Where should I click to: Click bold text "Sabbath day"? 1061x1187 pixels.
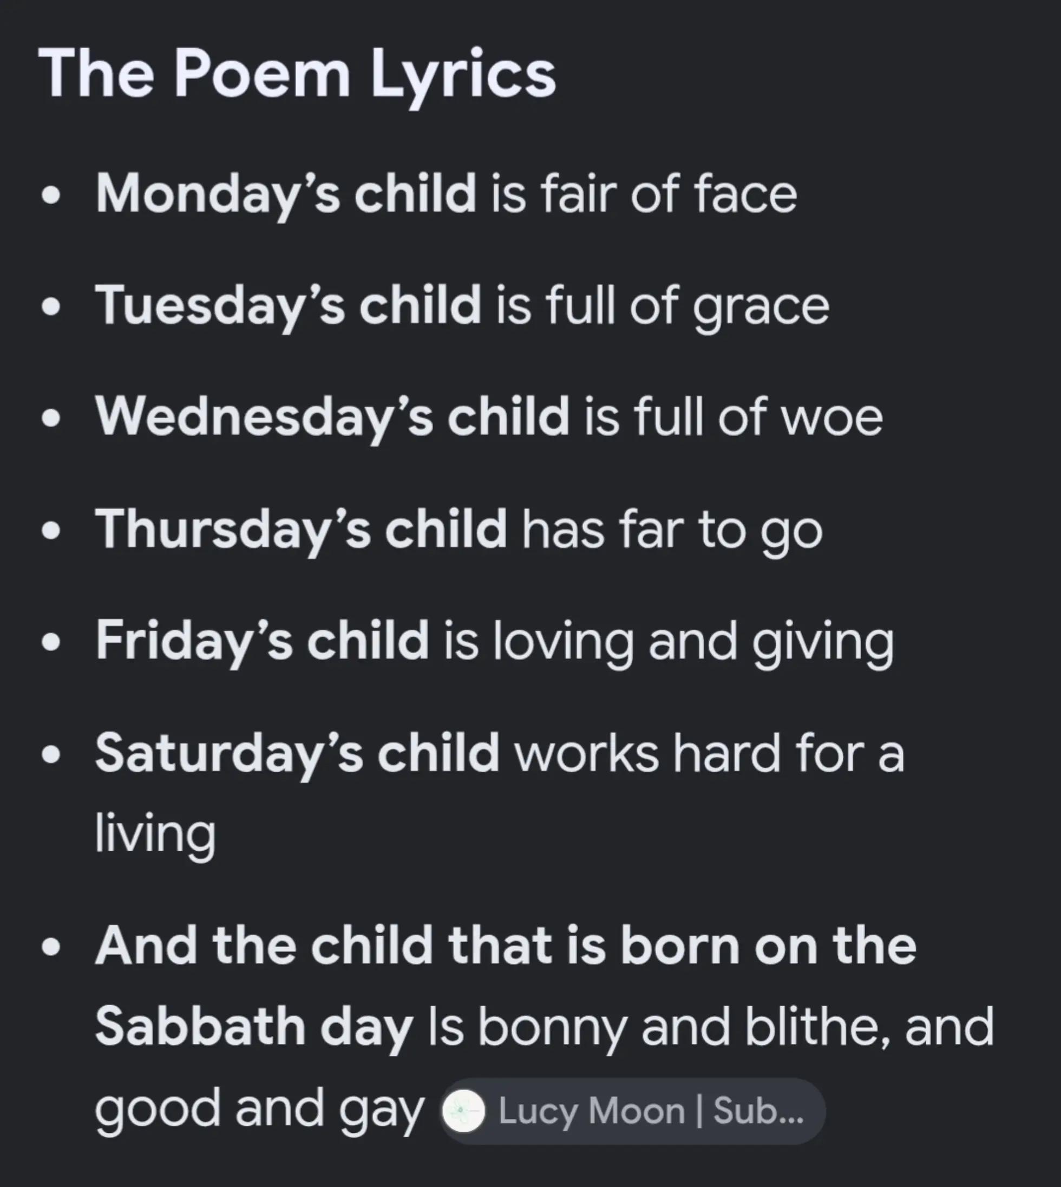[254, 1027]
